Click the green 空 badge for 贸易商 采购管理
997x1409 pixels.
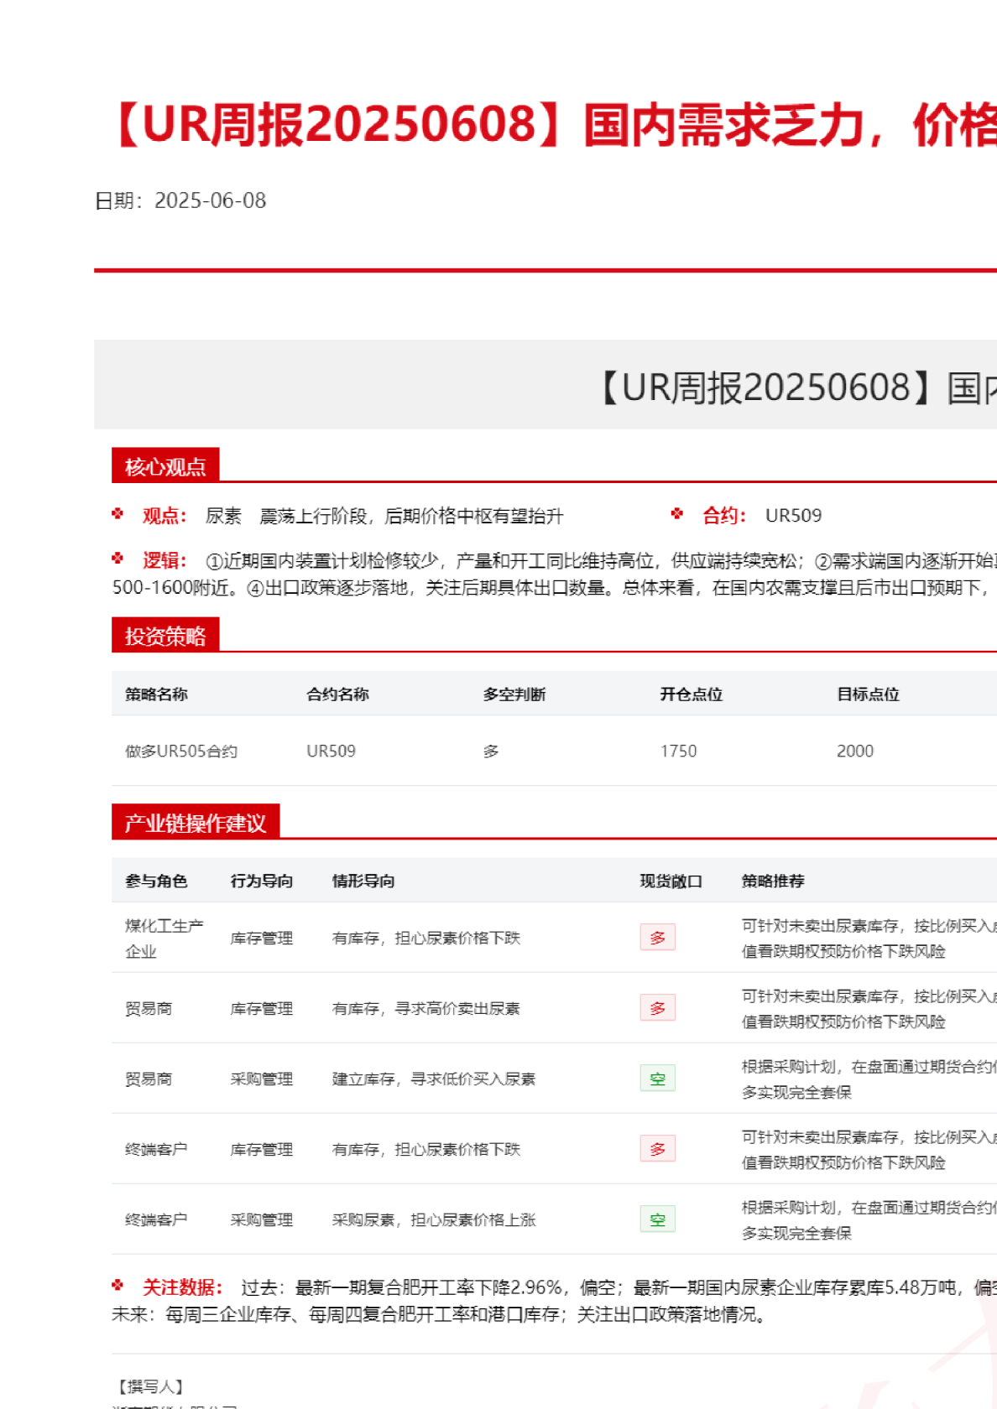click(x=657, y=1079)
